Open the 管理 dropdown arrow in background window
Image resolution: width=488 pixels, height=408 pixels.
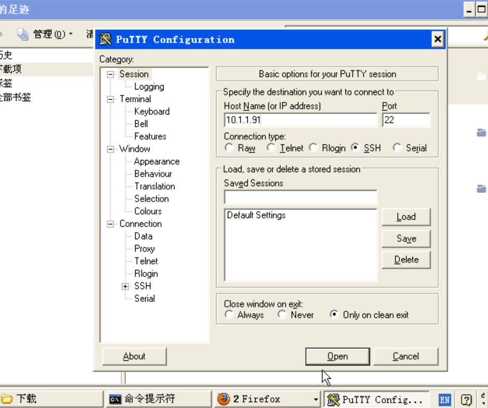point(71,34)
